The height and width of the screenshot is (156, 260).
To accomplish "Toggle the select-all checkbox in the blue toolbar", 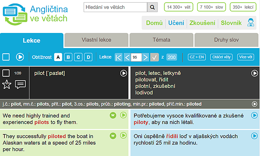I will point(6,57).
